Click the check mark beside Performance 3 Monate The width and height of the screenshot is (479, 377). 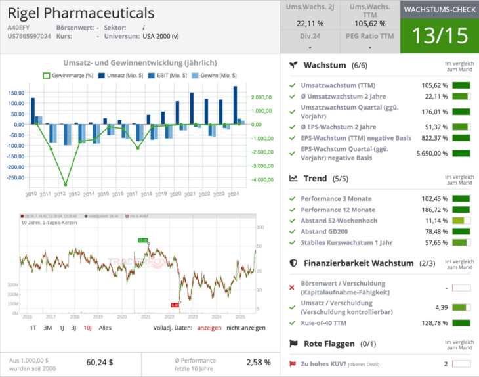pyautogui.click(x=293, y=199)
